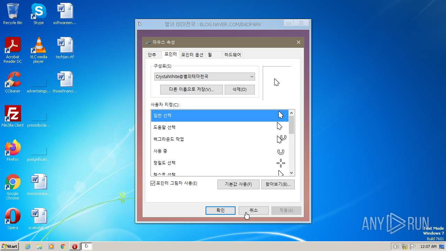Screen dimensions: 446x251
Task: Launch Opera browser shortcut
Action: click(x=13, y=219)
